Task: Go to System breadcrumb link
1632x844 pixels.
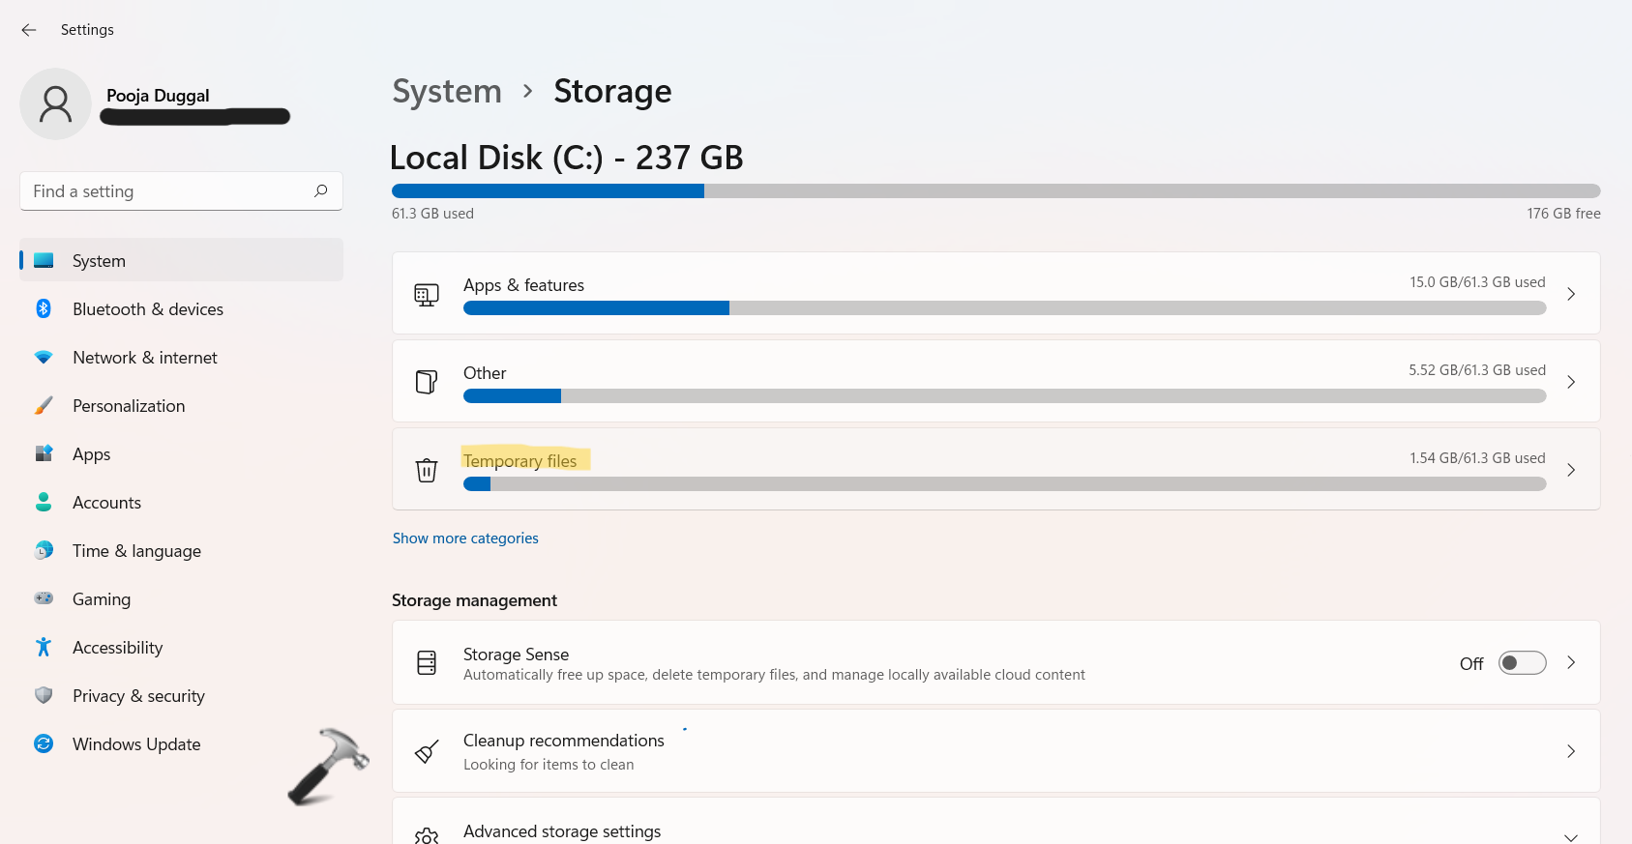Action: pos(447,91)
